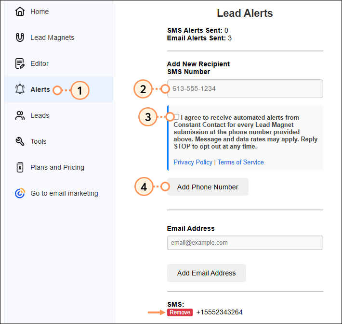The height and width of the screenshot is (324, 342).
Task: Click the Alerts bell icon
Action: (20, 89)
